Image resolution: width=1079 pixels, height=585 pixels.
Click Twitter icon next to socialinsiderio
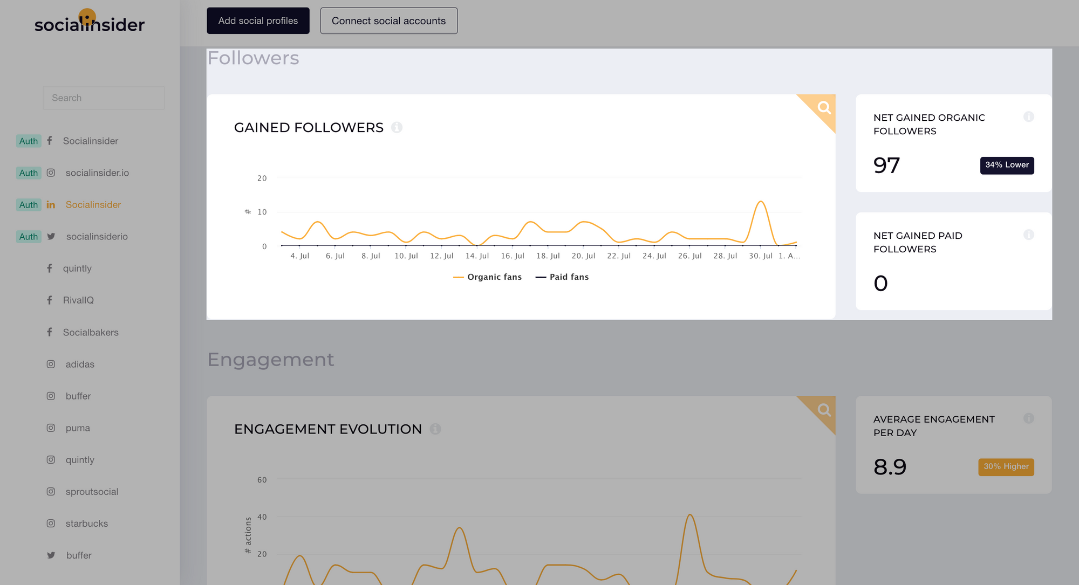coord(51,236)
